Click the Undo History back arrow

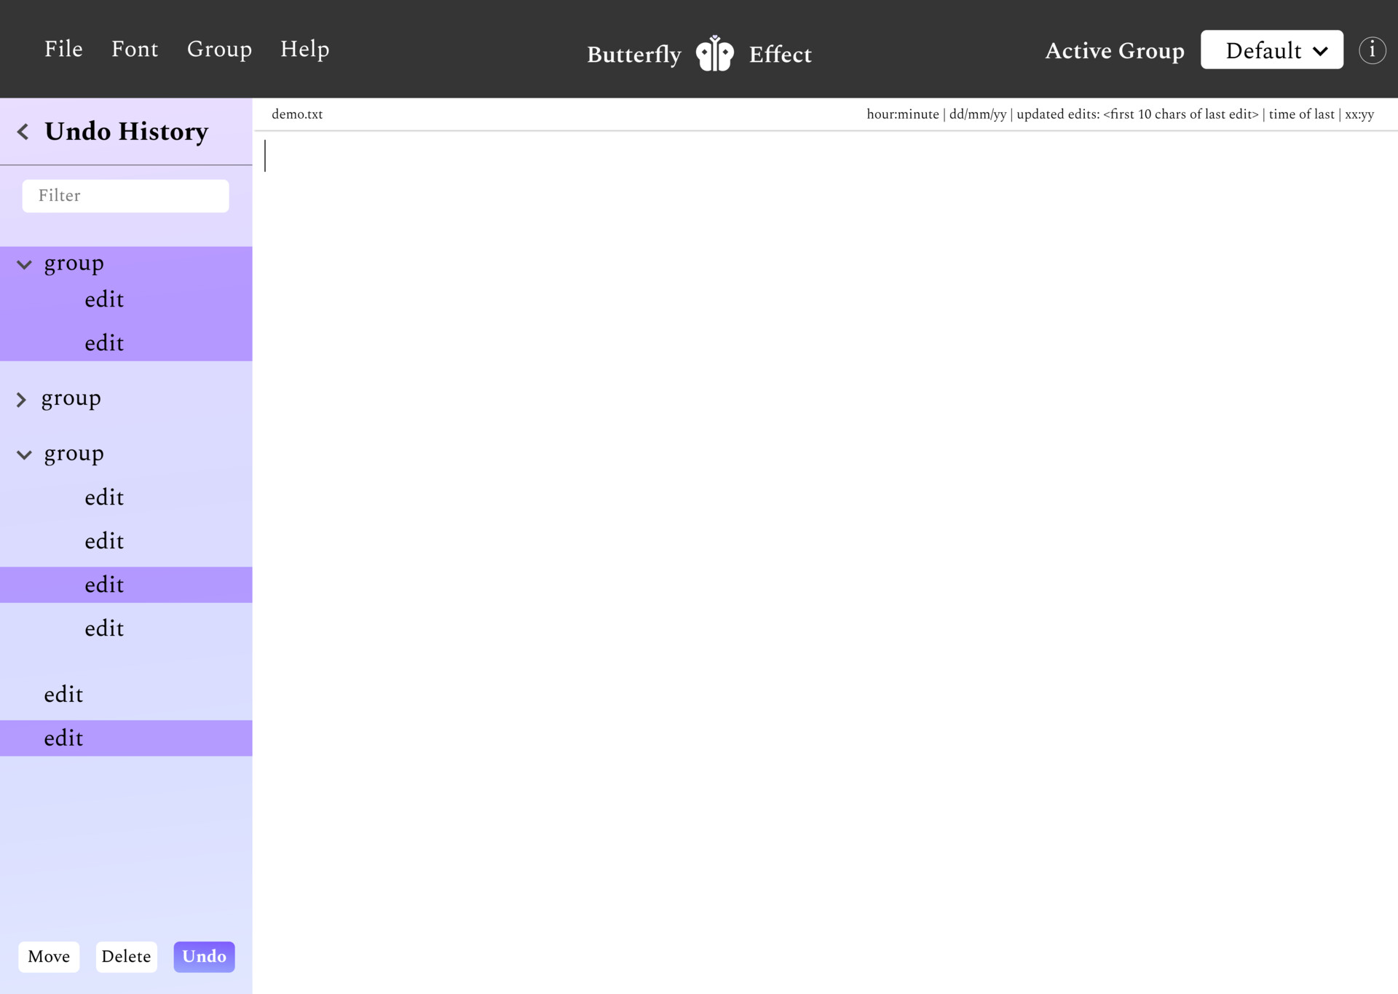click(23, 132)
